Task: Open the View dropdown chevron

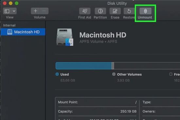Action: [x=14, y=11]
